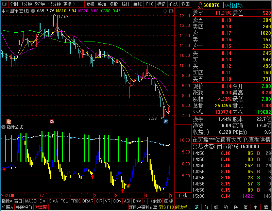Switch to 分时 intraday view
Viewport: 272px width, 211px height.
[14, 4]
